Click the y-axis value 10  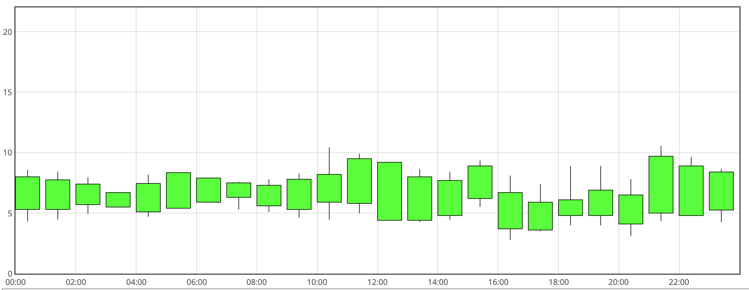[x=8, y=153]
